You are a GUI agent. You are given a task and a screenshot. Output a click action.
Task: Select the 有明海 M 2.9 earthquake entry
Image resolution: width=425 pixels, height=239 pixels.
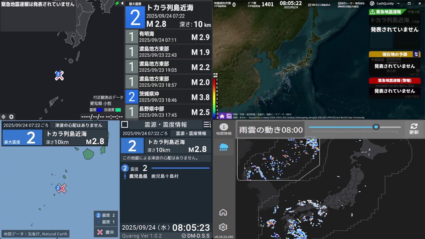point(168,37)
